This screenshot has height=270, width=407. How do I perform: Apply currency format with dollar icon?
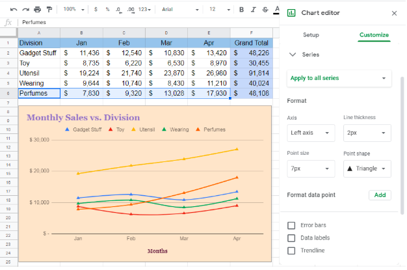pos(96,9)
